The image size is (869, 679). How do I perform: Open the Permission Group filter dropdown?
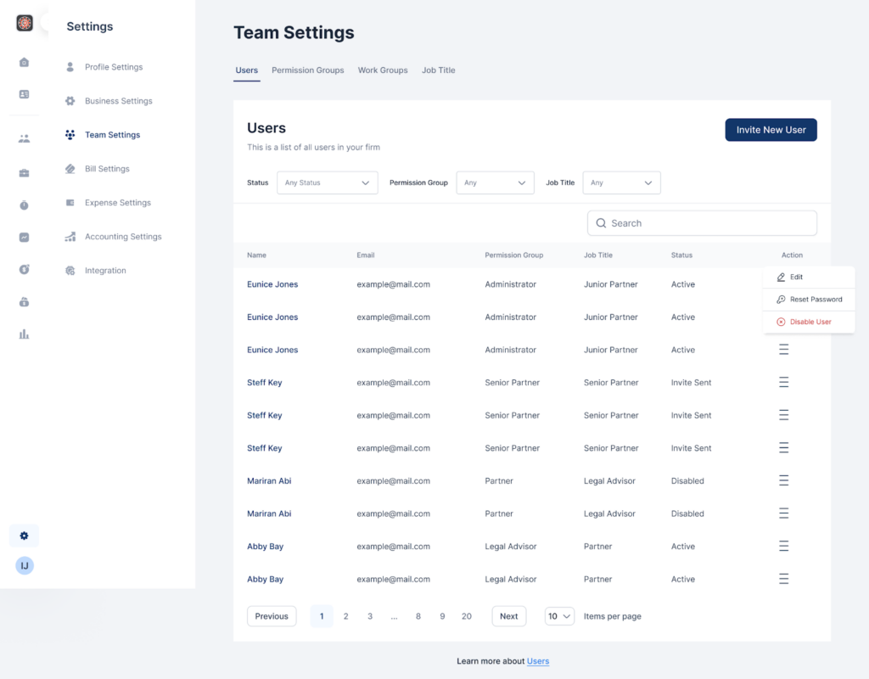coord(495,182)
